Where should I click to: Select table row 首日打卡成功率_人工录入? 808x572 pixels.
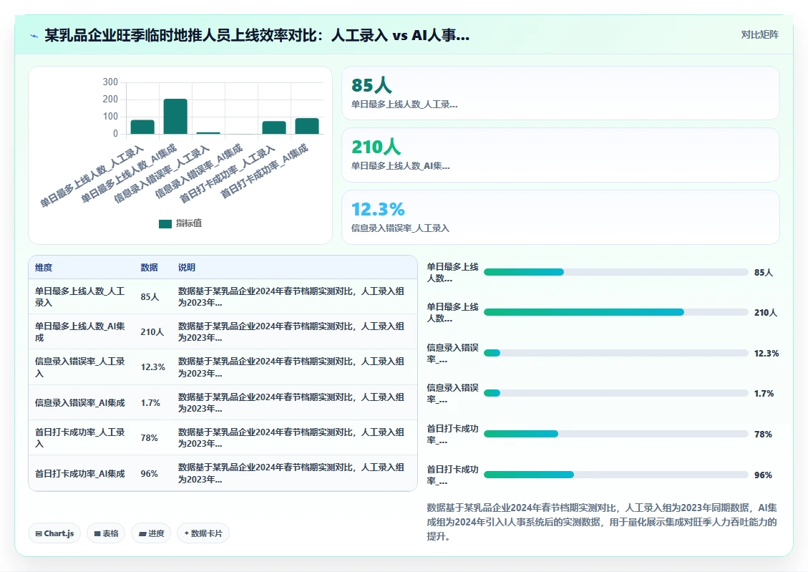(223, 437)
